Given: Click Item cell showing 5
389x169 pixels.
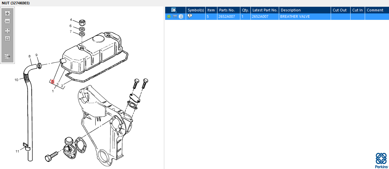Looking at the screenshot, I should tap(211, 16).
